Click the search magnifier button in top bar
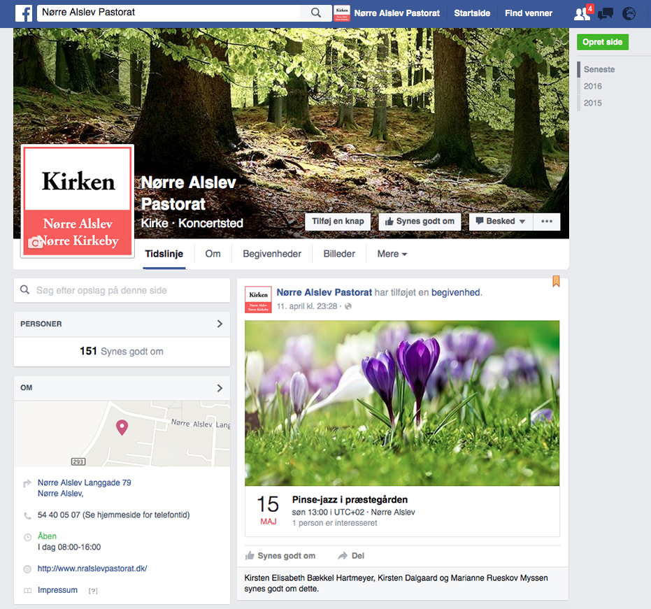Viewport: 651px width, 609px height. [316, 13]
